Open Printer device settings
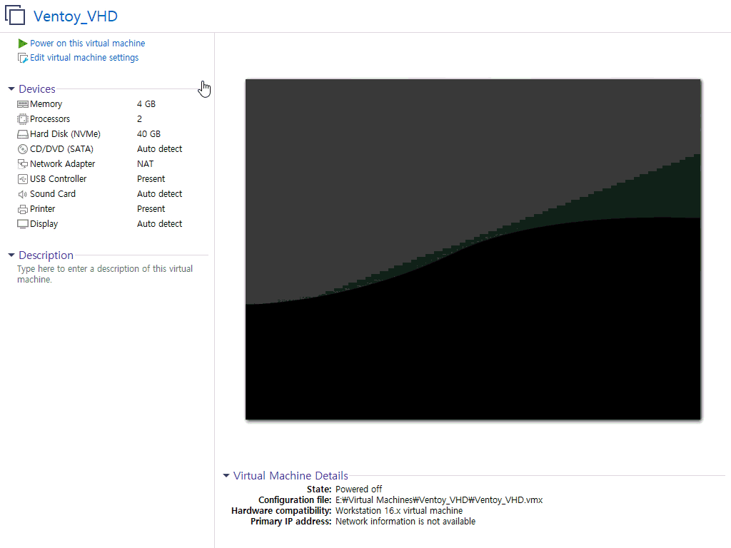This screenshot has height=548, width=731. [x=42, y=209]
